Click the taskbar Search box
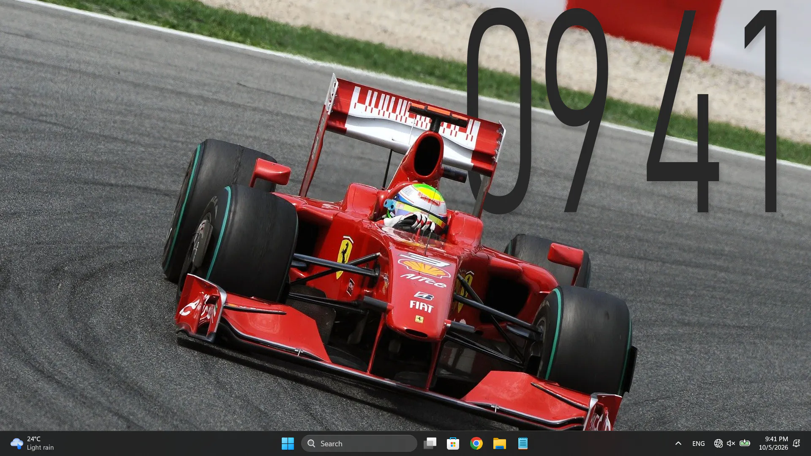The image size is (811, 456). point(359,443)
